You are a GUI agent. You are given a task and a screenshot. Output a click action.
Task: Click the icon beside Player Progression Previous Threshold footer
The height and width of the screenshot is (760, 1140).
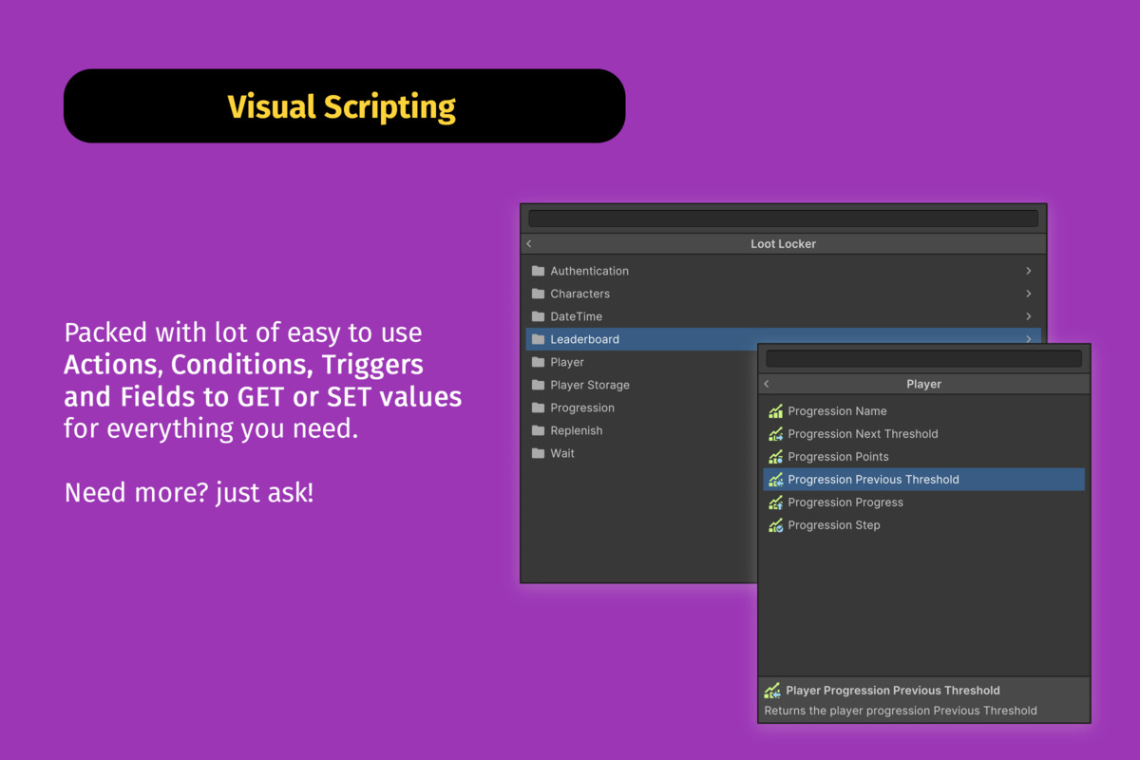click(772, 691)
